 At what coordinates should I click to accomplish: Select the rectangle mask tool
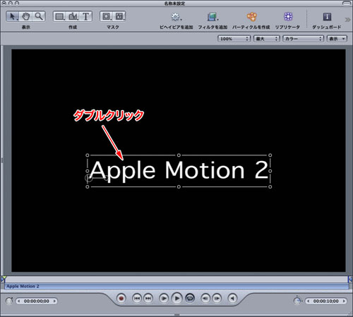click(107, 16)
